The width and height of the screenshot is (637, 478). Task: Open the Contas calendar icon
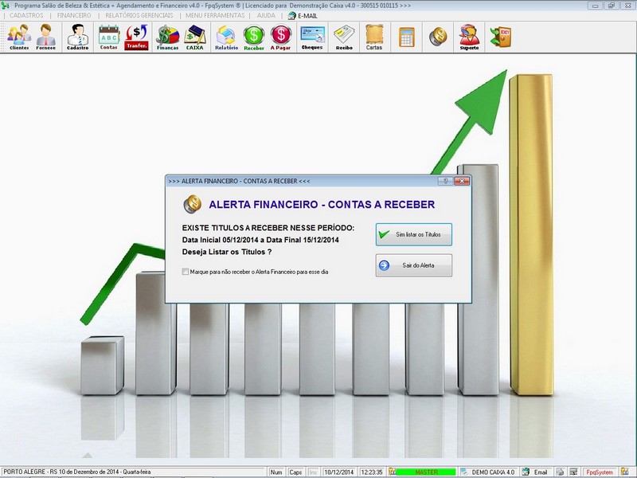108,37
